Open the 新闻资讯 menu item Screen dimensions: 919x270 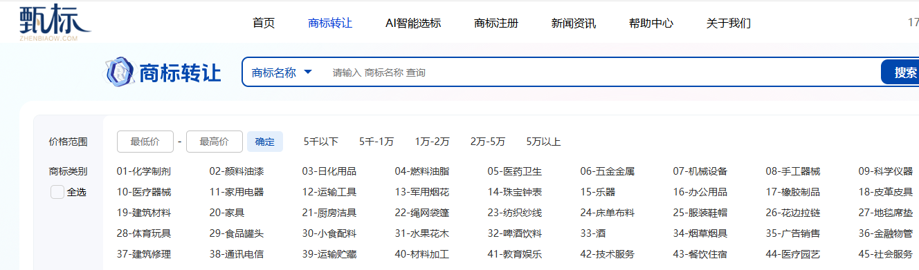coord(574,23)
